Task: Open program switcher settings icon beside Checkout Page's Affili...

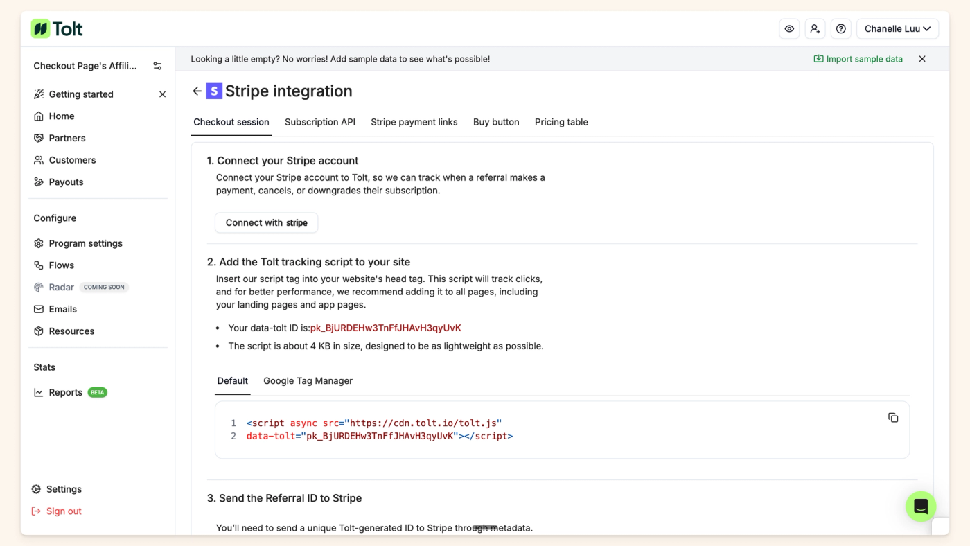Action: [x=157, y=66]
